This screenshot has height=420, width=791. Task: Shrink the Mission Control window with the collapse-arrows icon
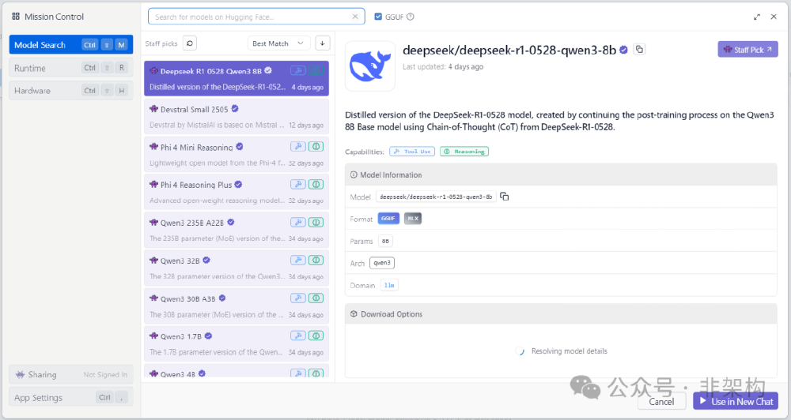pyautogui.click(x=757, y=17)
